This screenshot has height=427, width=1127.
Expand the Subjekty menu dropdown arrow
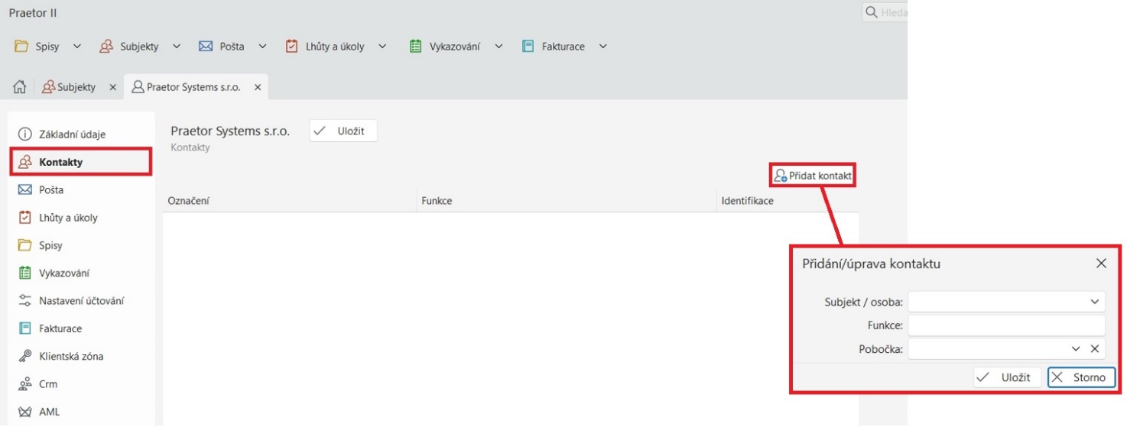(x=177, y=47)
